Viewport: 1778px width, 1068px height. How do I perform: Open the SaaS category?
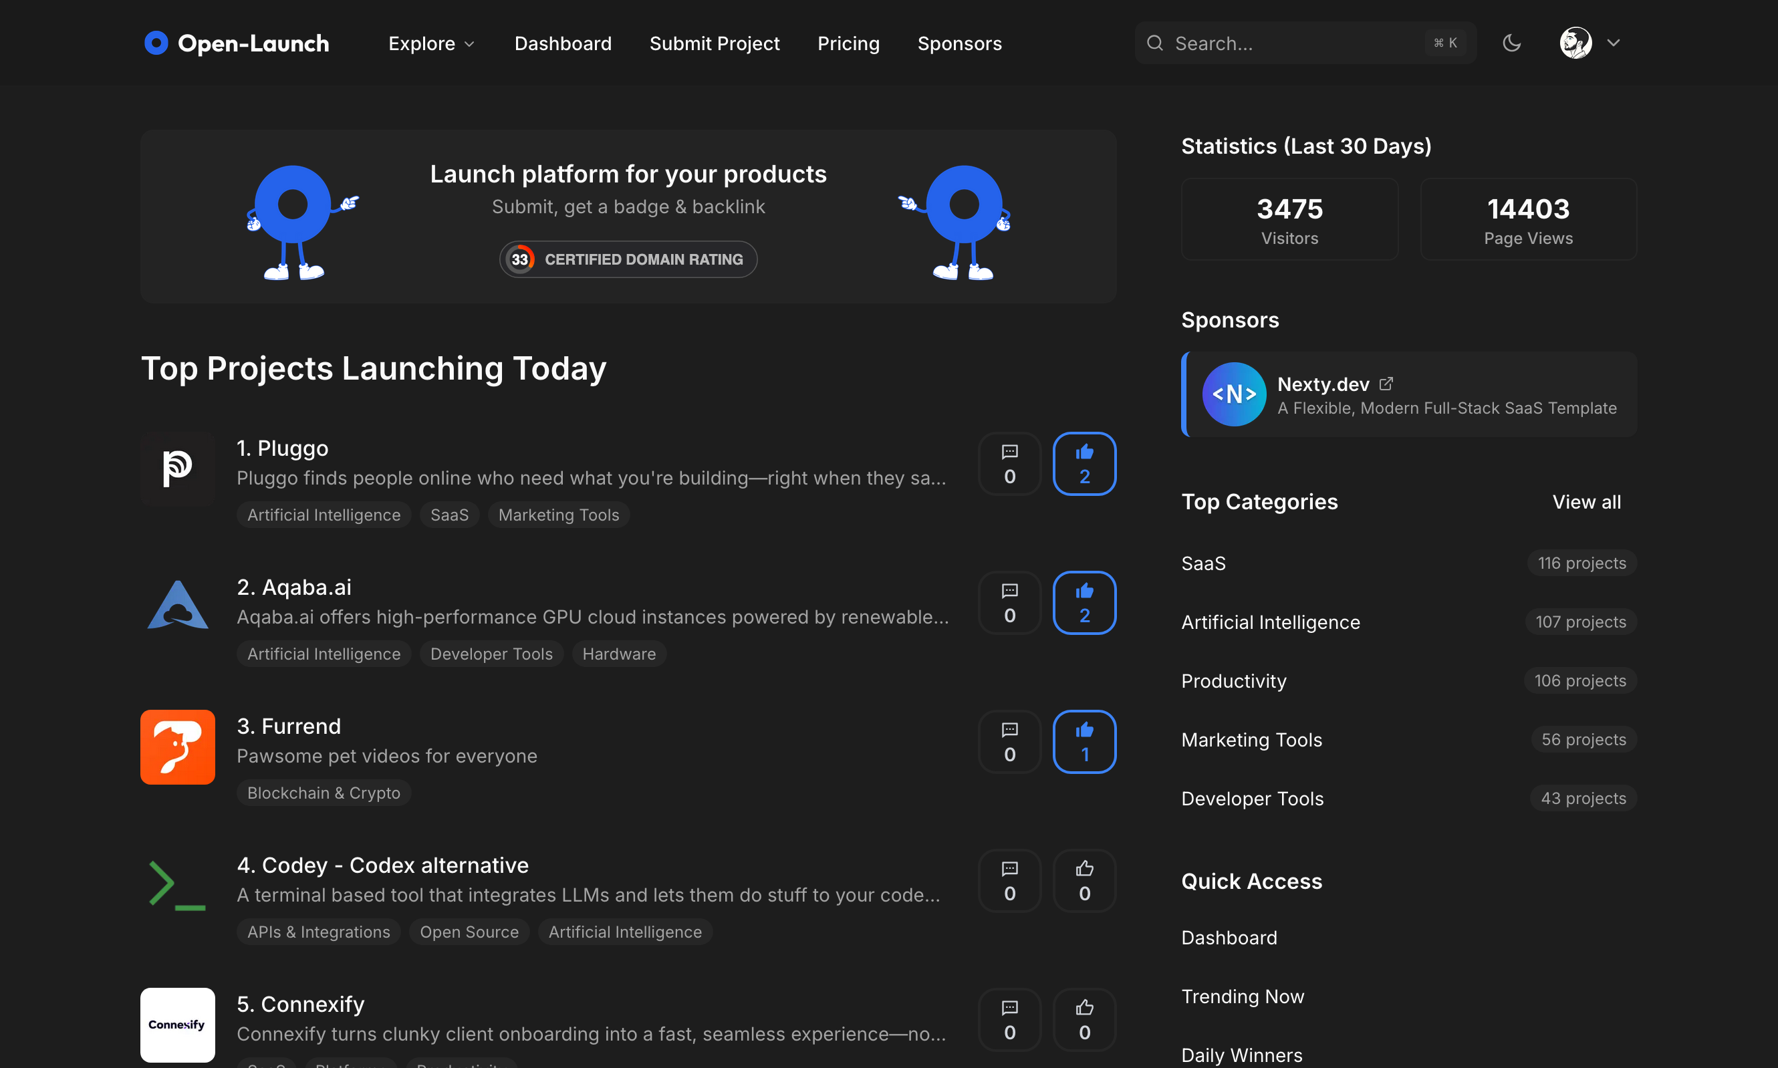pyautogui.click(x=1203, y=563)
